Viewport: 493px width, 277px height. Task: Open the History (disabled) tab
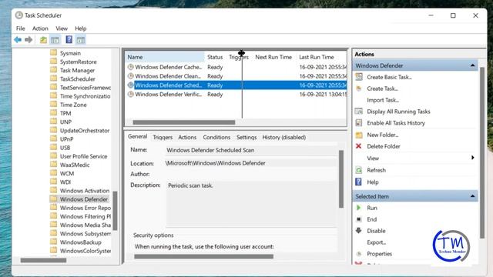(x=284, y=137)
